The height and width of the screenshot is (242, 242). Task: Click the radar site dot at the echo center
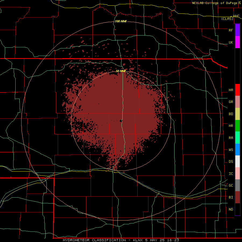pos(121,121)
